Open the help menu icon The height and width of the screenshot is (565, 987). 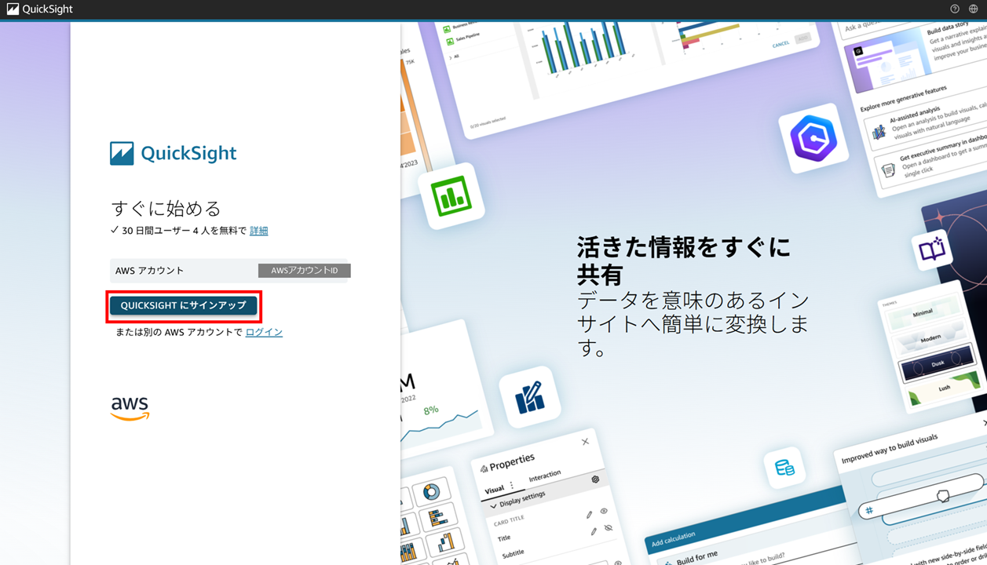(955, 9)
